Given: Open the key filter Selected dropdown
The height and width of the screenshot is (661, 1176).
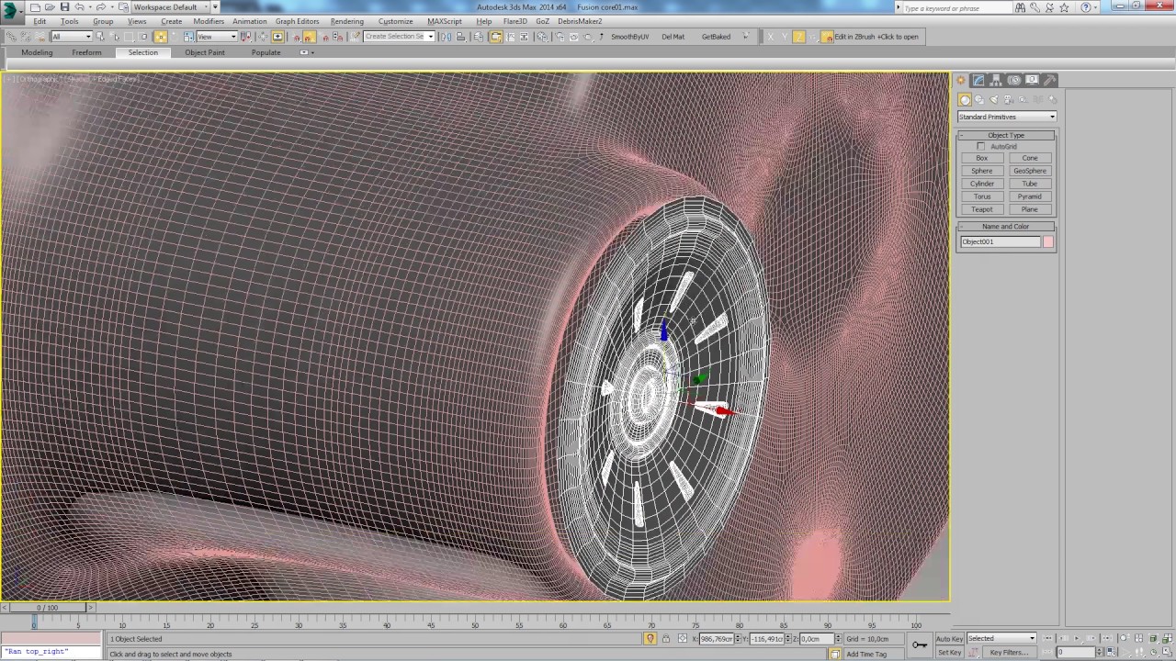Looking at the screenshot, I should pyautogui.click(x=1001, y=638).
